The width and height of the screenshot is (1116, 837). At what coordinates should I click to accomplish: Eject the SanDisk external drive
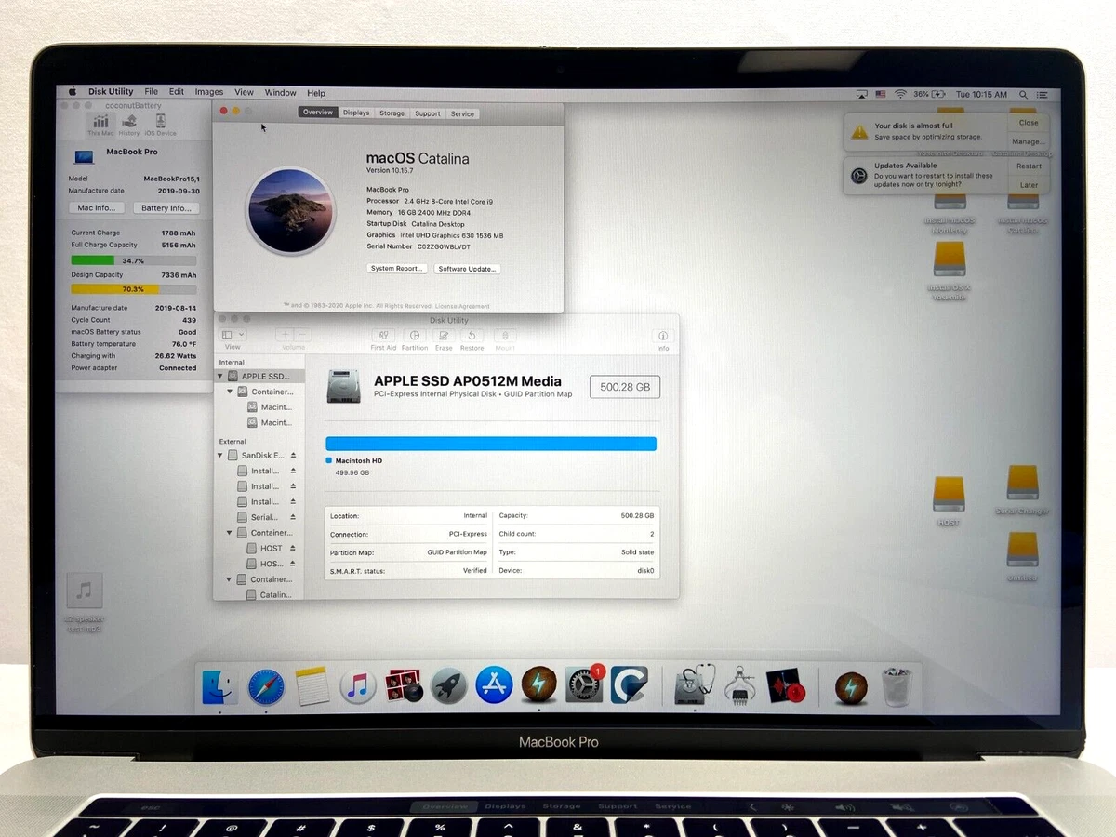tap(293, 456)
